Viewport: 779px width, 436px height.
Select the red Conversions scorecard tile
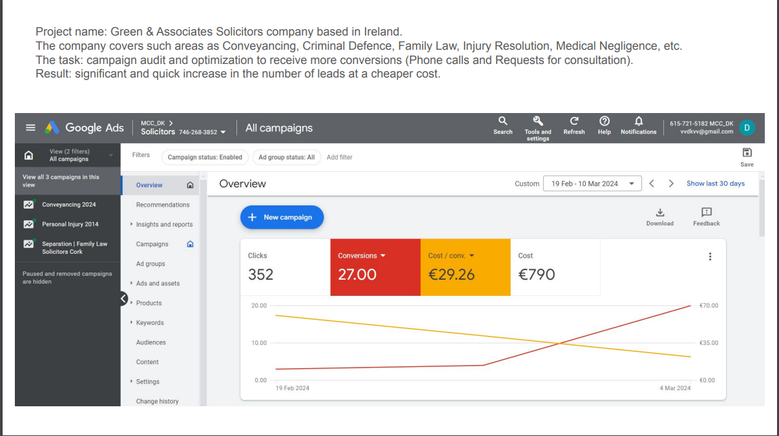(x=375, y=267)
